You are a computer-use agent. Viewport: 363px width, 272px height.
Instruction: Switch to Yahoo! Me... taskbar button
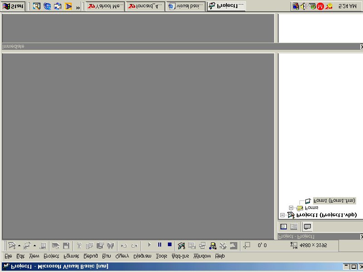pos(105,6)
